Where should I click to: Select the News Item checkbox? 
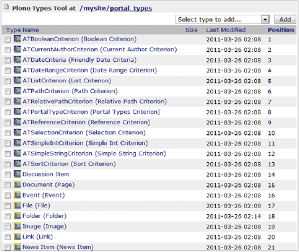click(7, 247)
